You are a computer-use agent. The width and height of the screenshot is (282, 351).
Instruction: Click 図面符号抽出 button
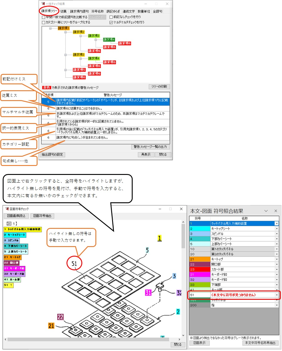[x=42, y=216]
